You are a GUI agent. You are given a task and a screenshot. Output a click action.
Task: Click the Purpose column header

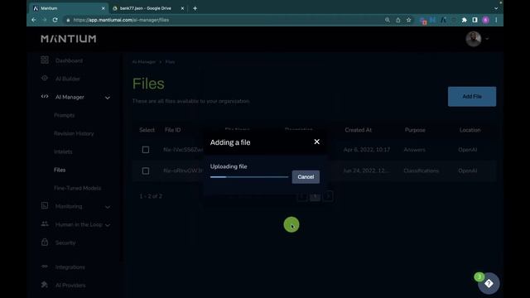415,130
